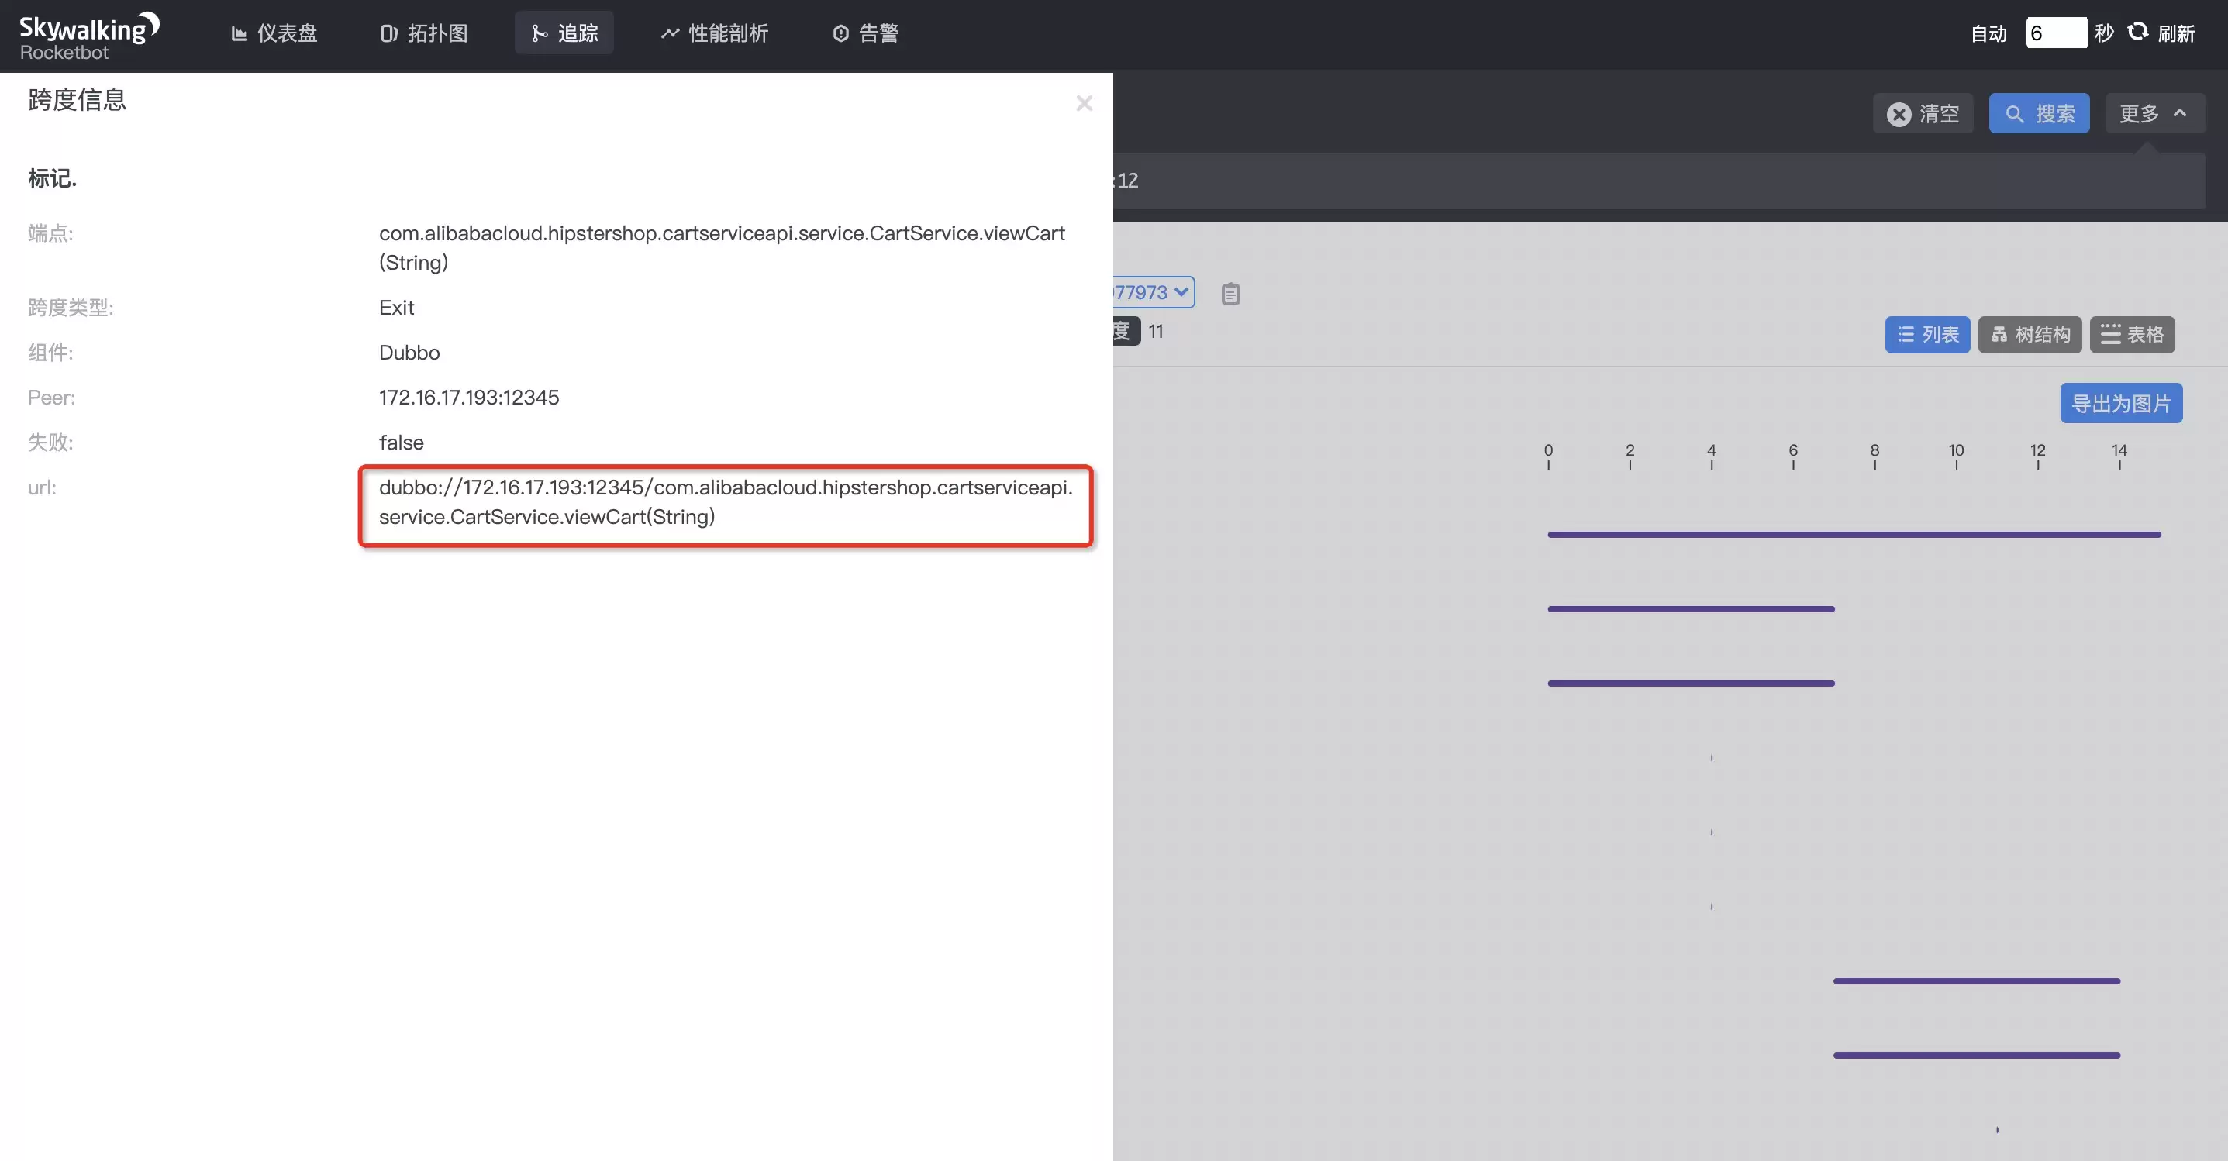
Task: Switch to 列表 list view
Action: pos(1927,335)
